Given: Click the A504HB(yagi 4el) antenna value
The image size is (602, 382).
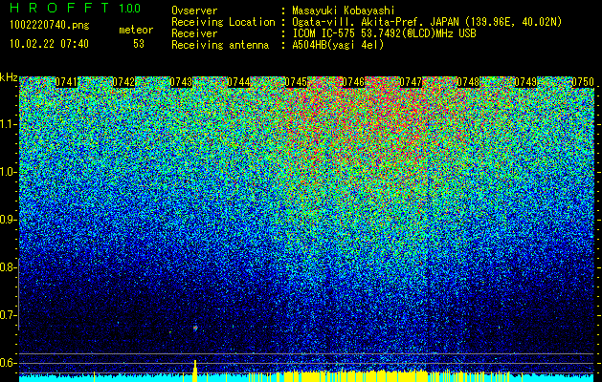Looking at the screenshot, I should (x=338, y=45).
